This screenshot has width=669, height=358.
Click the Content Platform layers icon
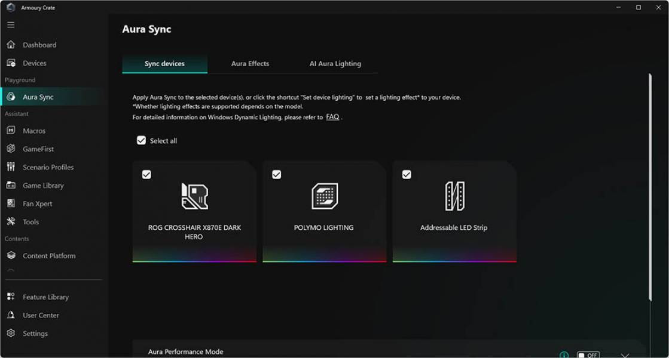[11, 255]
